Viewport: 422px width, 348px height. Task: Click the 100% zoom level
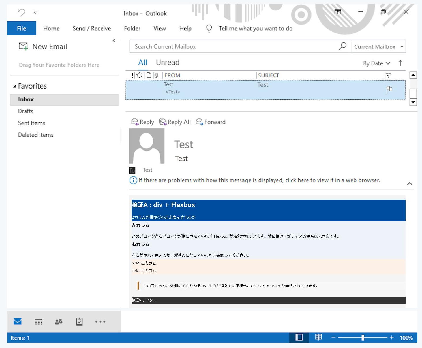point(406,338)
